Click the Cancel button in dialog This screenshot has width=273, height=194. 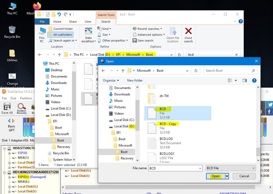244,176
